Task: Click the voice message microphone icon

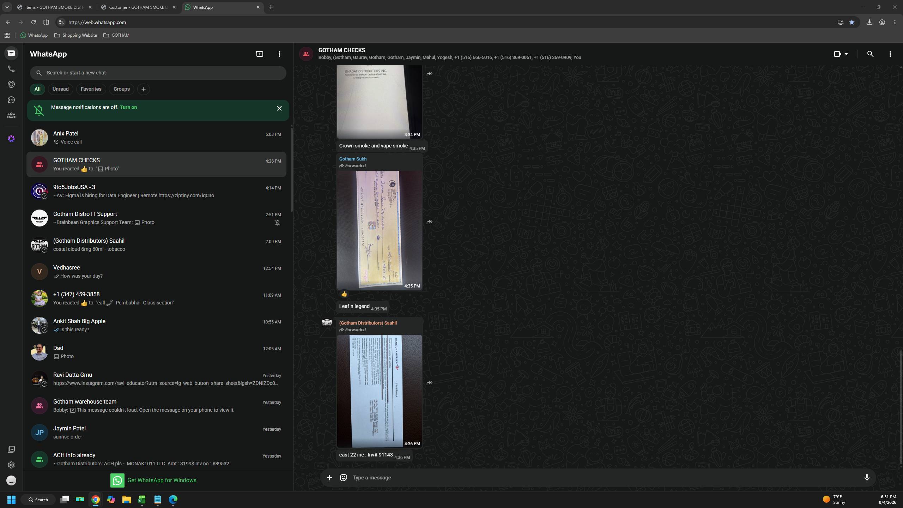Action: click(867, 478)
